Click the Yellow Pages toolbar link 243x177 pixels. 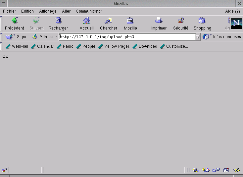114,46
